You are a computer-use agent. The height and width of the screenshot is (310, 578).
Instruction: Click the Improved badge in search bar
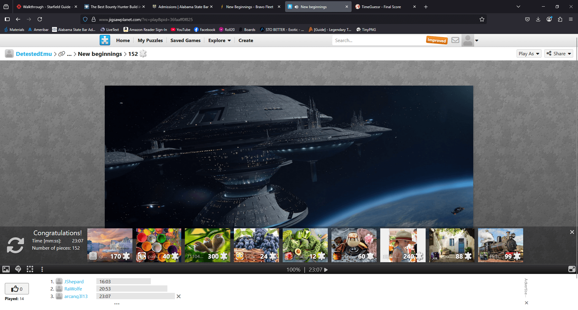[437, 40]
